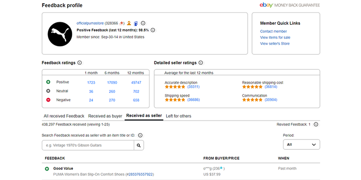The image size is (361, 180).
Task: Click info icon next to seller badges
Action: click(143, 23)
